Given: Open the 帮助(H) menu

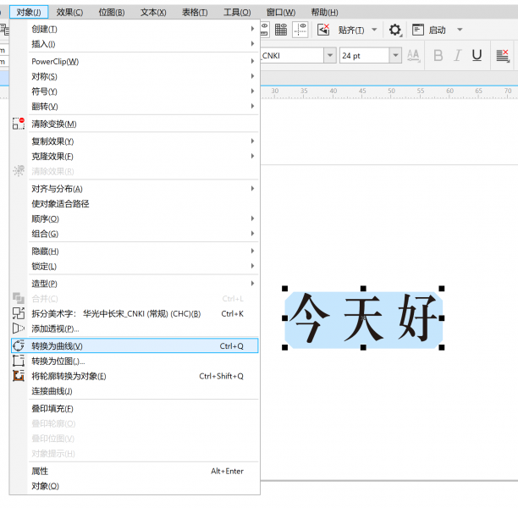Looking at the screenshot, I should click(325, 12).
